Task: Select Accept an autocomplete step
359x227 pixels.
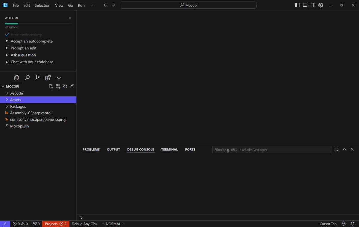Action: tap(32, 41)
